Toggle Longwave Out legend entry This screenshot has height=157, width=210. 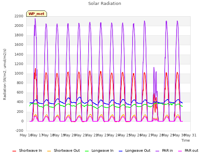tap(135, 150)
